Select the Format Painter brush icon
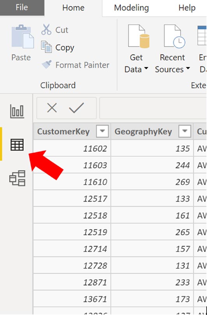This screenshot has width=207, height=315. [47, 65]
